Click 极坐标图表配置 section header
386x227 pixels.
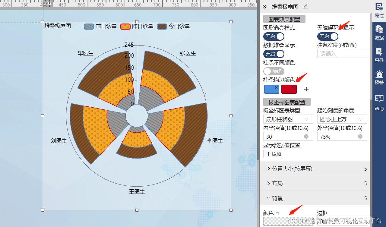[287, 102]
